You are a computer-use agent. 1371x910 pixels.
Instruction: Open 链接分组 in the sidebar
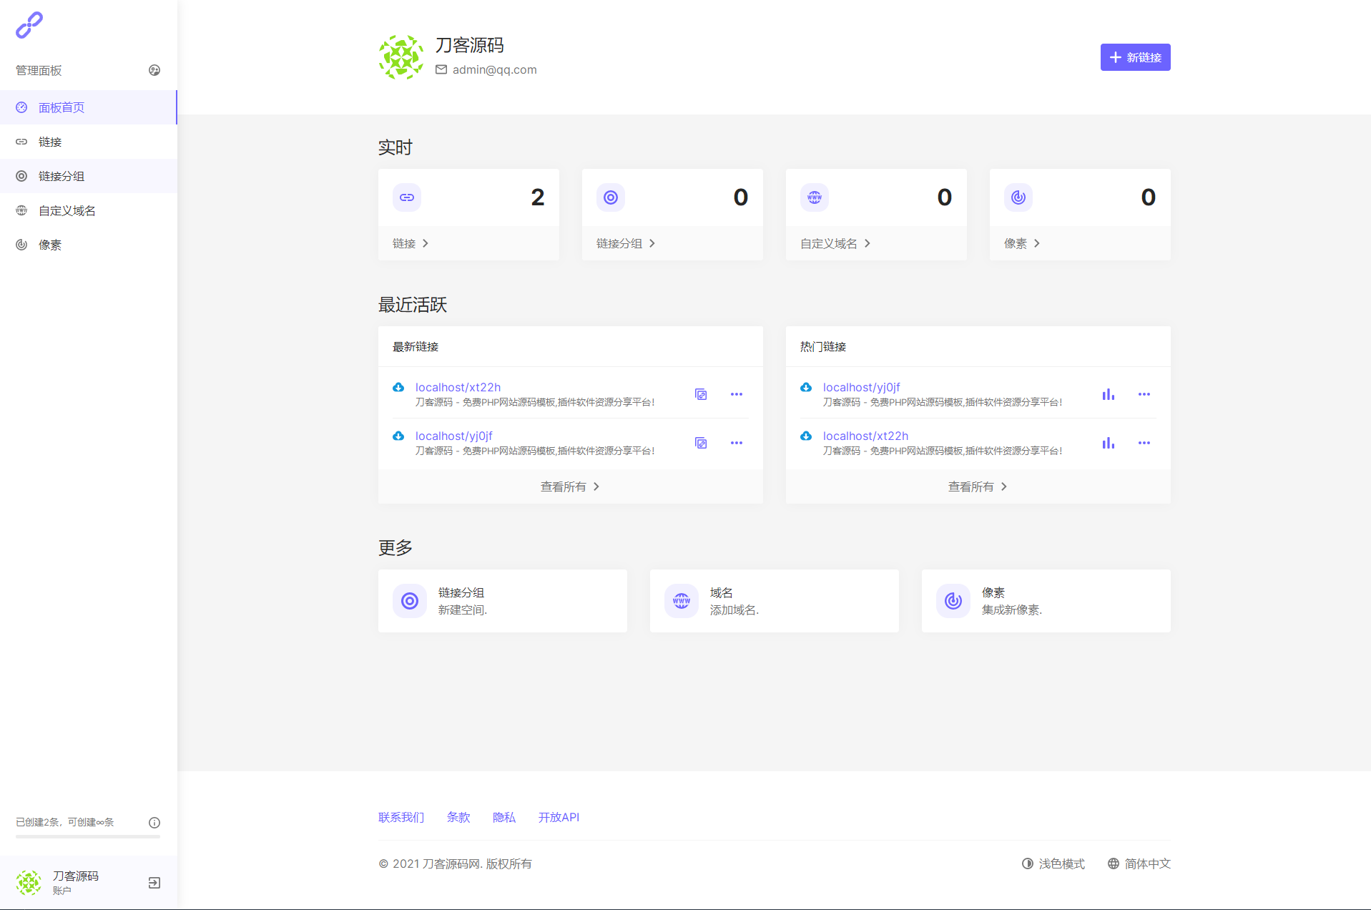click(62, 176)
